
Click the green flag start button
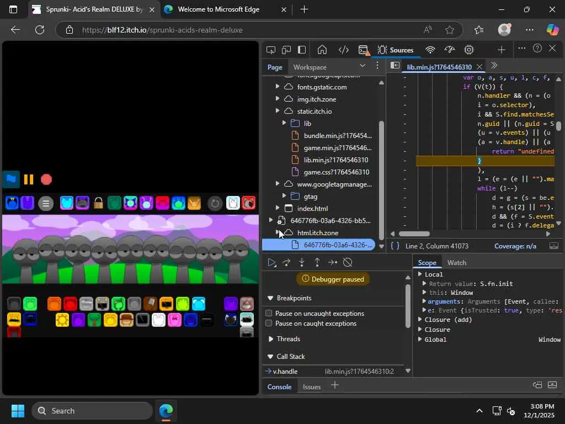(x=11, y=179)
